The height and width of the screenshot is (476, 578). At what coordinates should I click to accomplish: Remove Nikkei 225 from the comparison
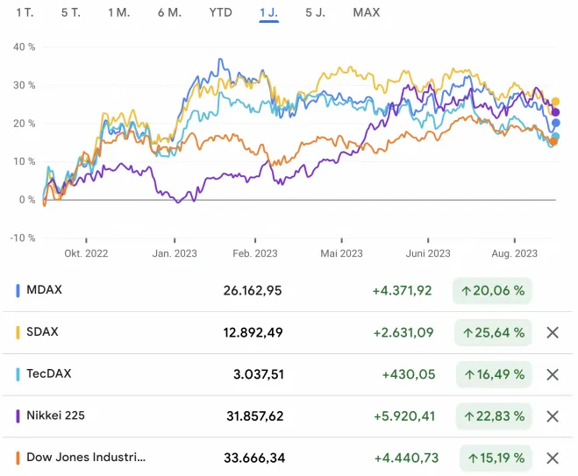(x=553, y=416)
